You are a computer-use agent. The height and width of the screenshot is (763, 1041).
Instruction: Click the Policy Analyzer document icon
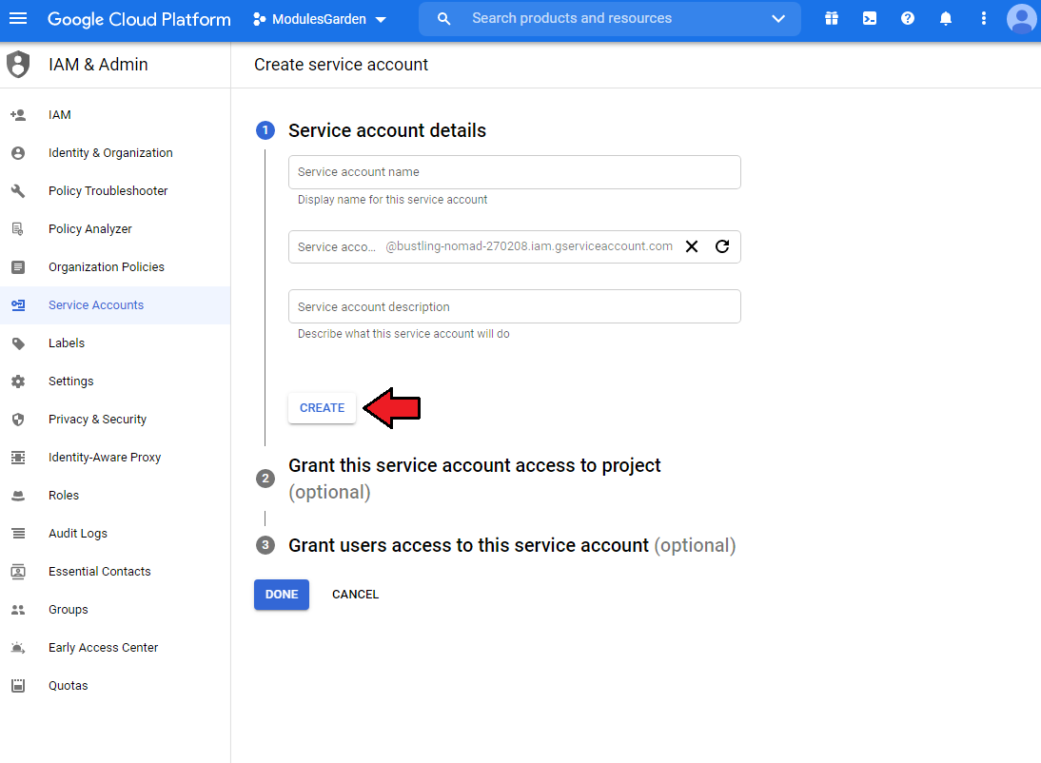tap(18, 229)
